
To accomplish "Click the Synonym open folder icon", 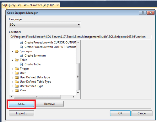I will click(x=17, y=51).
